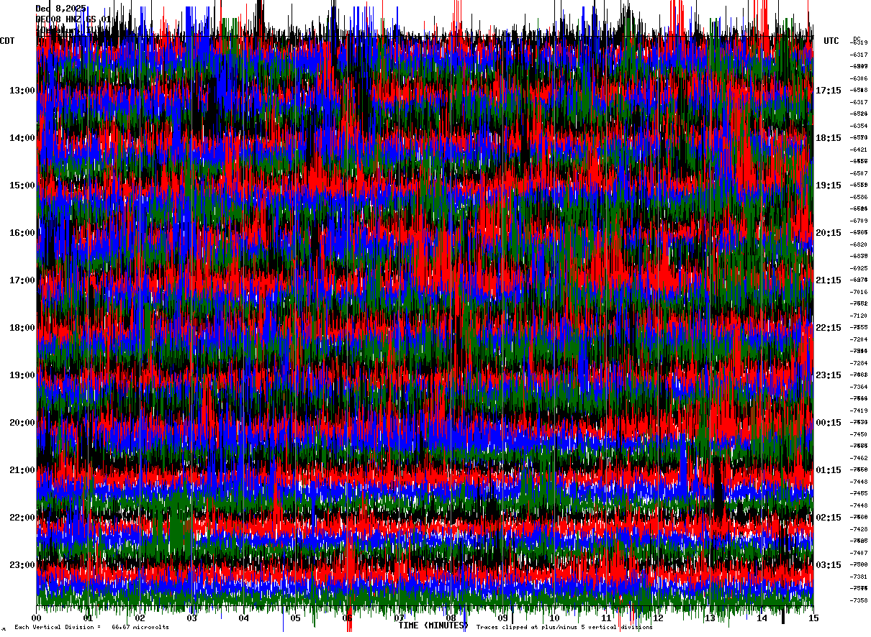
Task: Click minute tick 05 on the time axis
Action: click(295, 618)
